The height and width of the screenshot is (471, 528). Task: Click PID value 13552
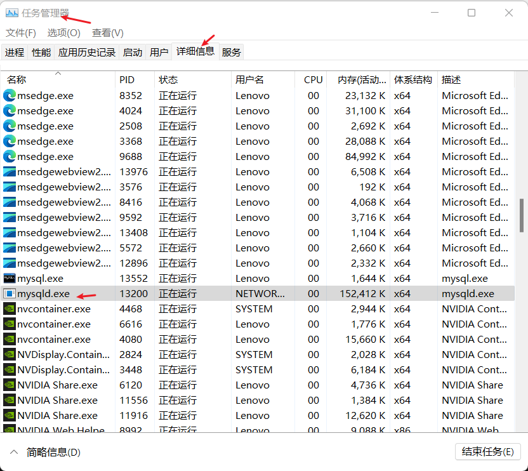click(133, 279)
